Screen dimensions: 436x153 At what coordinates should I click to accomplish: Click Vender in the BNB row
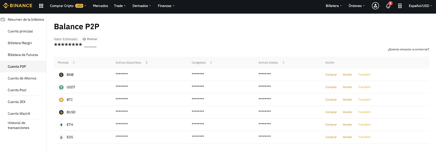pos(347,75)
